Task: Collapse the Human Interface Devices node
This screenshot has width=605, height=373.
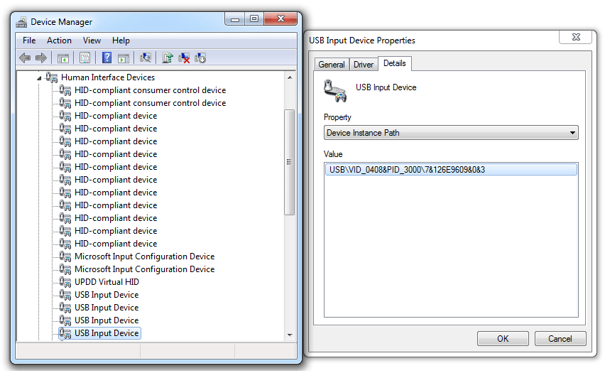Action: click(39, 78)
